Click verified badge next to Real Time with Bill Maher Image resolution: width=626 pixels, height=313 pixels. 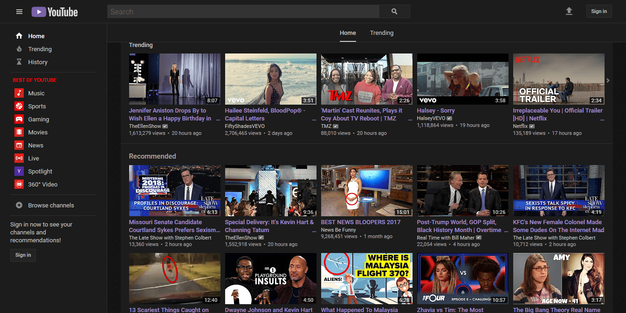pyautogui.click(x=479, y=238)
